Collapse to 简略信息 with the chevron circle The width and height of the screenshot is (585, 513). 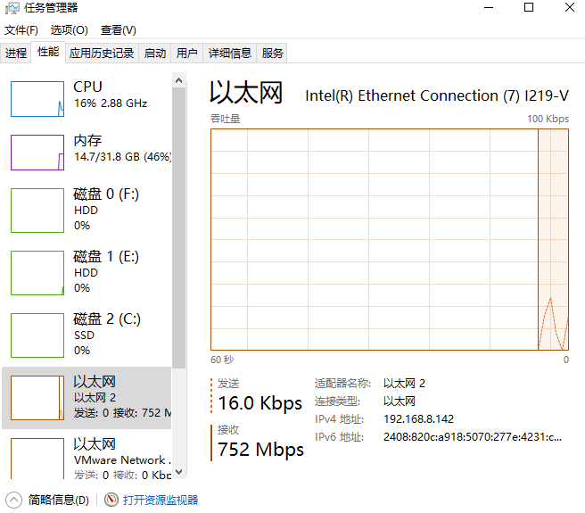pyautogui.click(x=13, y=500)
